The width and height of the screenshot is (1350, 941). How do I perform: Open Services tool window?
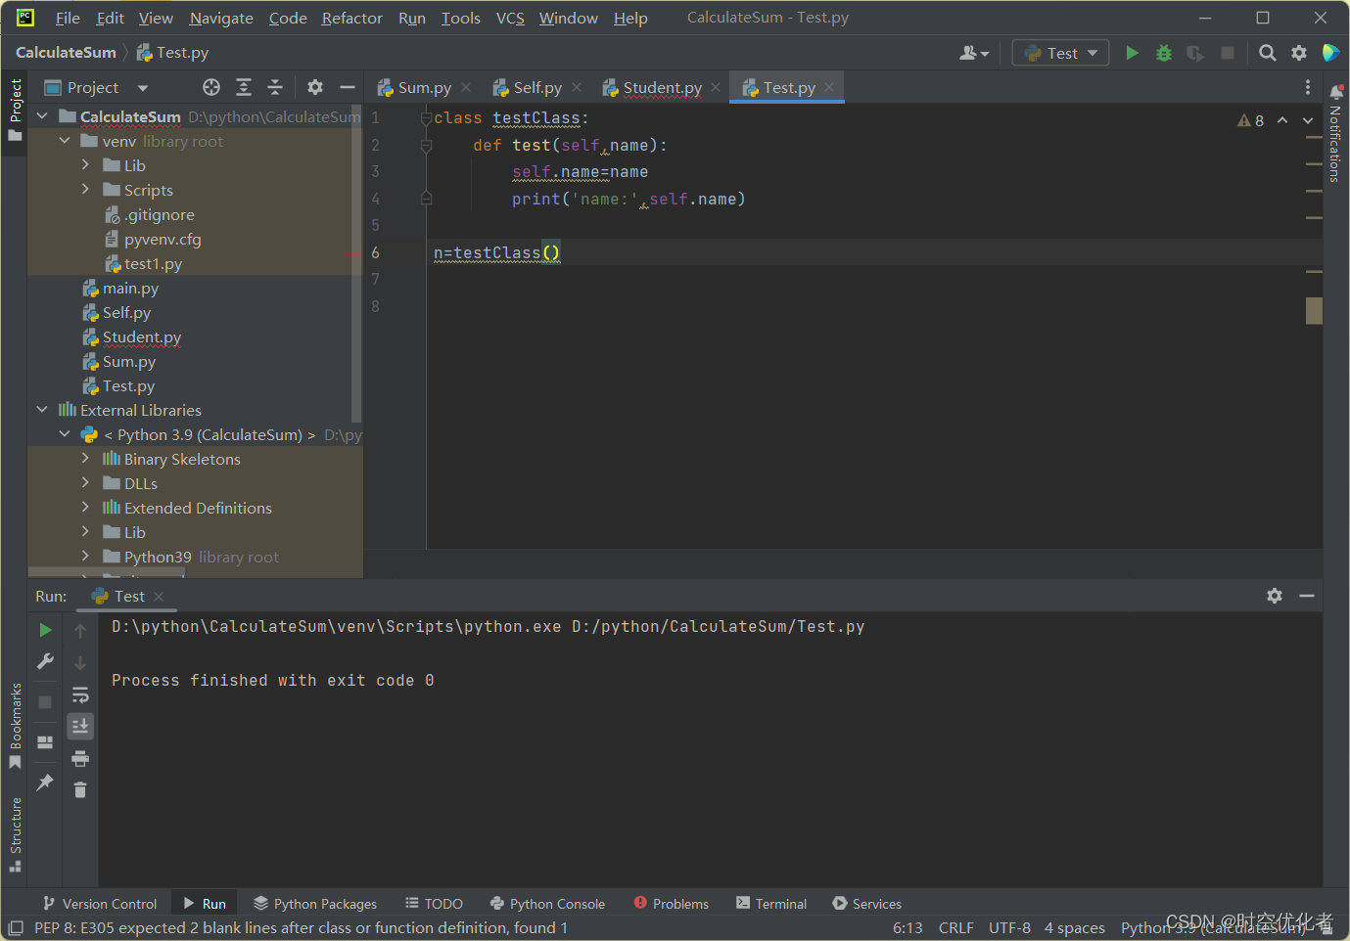[x=867, y=904]
